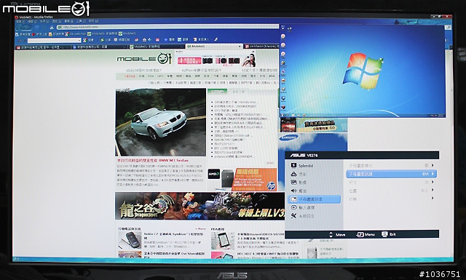Click the Dragon Nest game banner ad
The height and width of the screenshot is (280, 466).
pos(200,206)
